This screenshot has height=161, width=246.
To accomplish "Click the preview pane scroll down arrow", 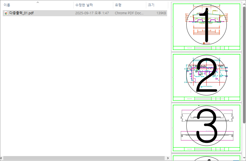I will pos(244,158).
